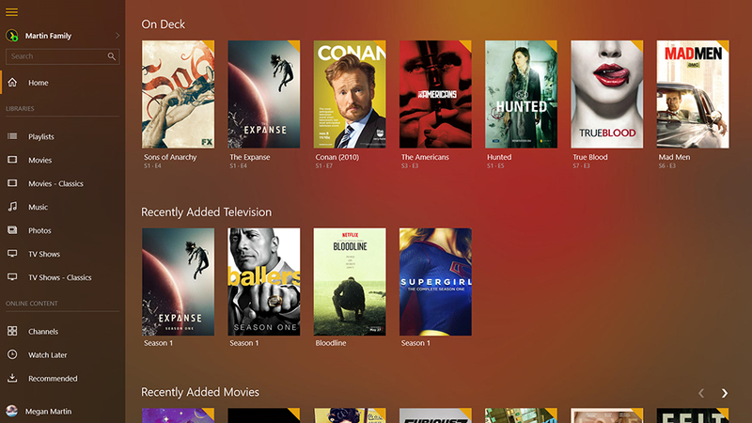Screen dimensions: 752x423
Task: Click 'S3 · E3' under The Americans
Action: 410,166
